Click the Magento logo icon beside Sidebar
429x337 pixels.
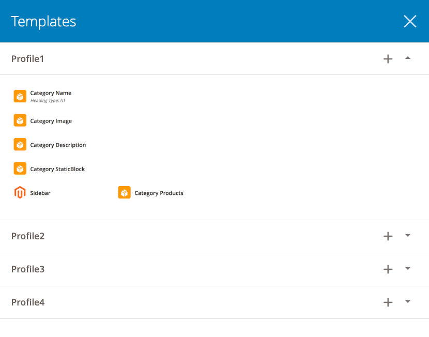(x=20, y=193)
